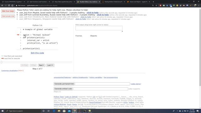Go back in browser history

(2, 6)
